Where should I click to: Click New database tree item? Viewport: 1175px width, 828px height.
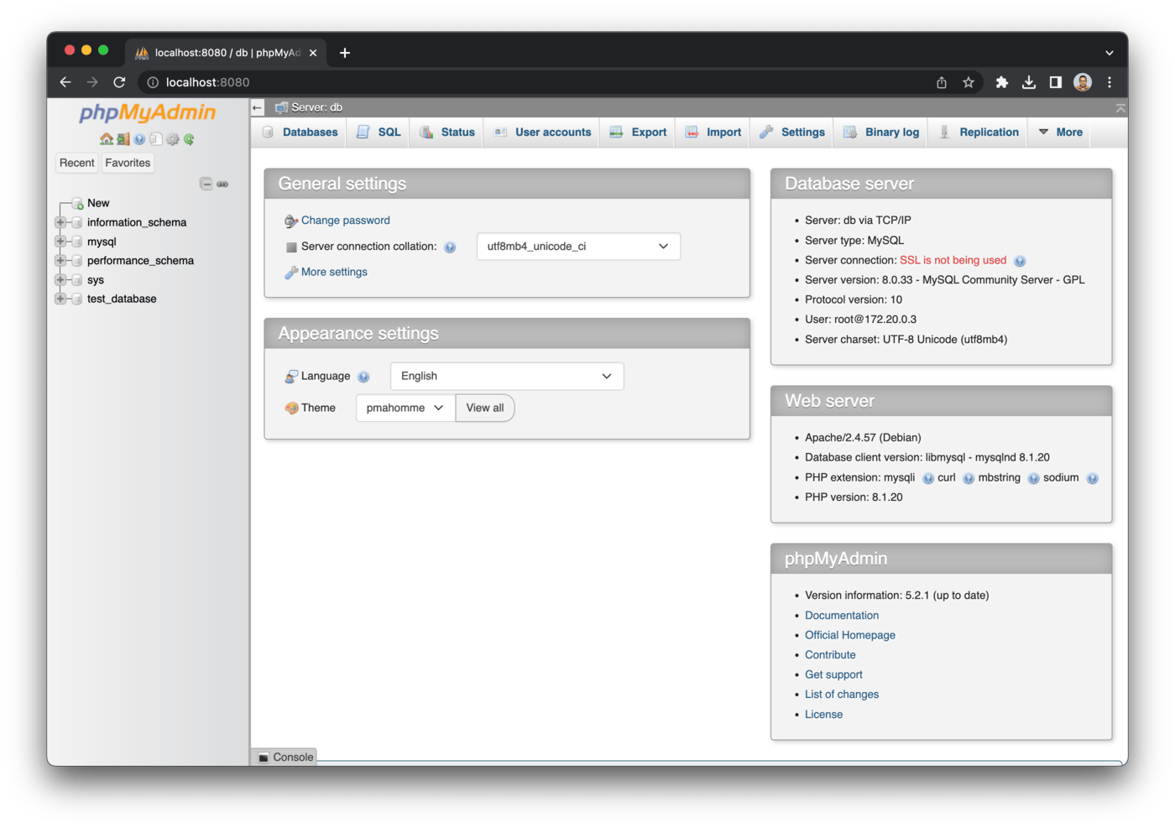click(x=98, y=203)
